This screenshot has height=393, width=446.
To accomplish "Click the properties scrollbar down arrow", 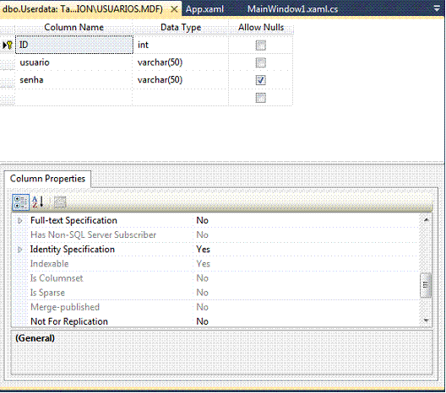I will pyautogui.click(x=426, y=320).
